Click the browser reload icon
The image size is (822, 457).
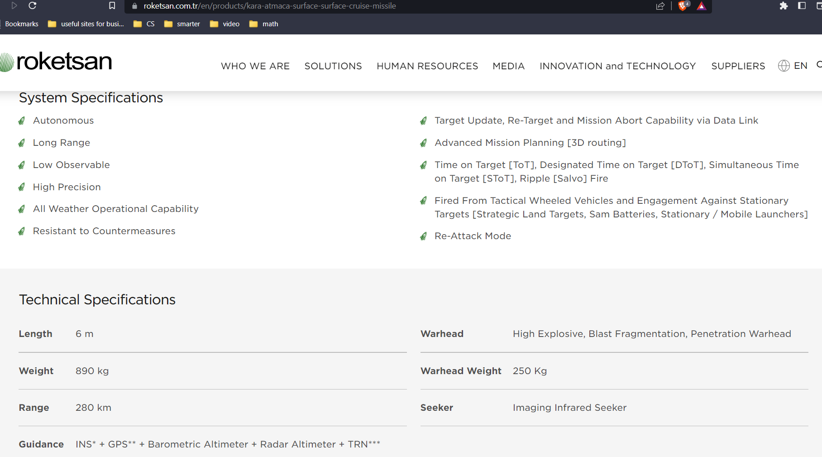coord(32,5)
